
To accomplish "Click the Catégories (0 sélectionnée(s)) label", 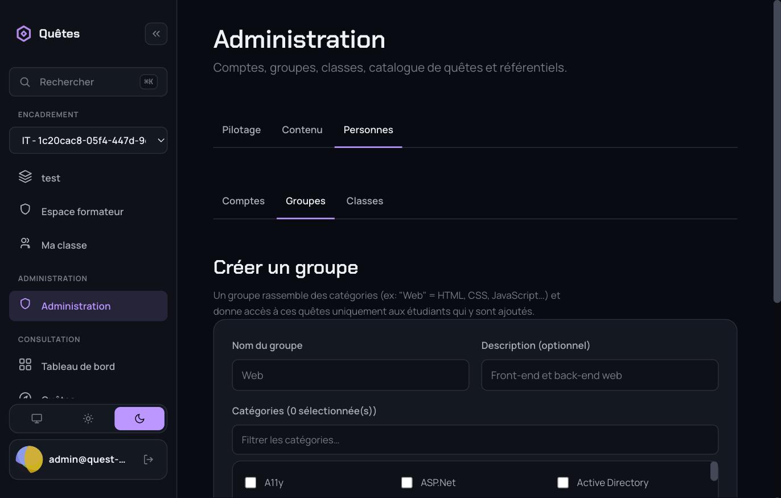I will click(305, 411).
